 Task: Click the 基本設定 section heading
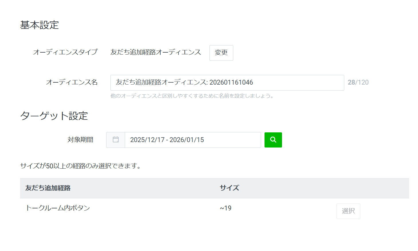coord(39,25)
